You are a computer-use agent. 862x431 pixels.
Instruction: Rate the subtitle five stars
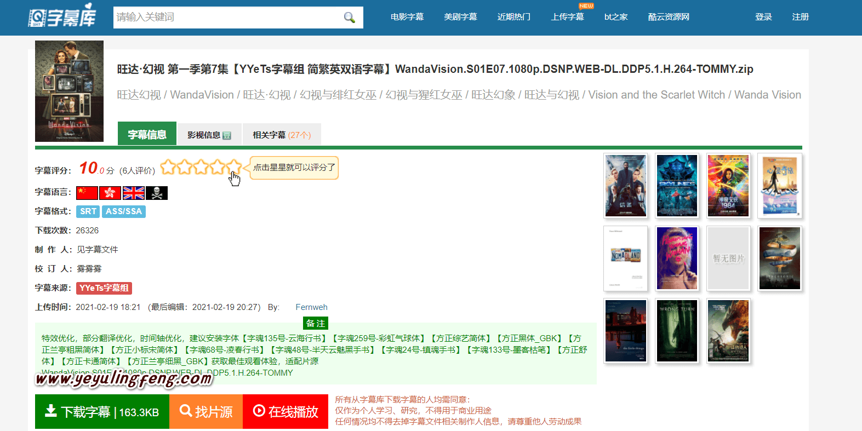tap(233, 167)
